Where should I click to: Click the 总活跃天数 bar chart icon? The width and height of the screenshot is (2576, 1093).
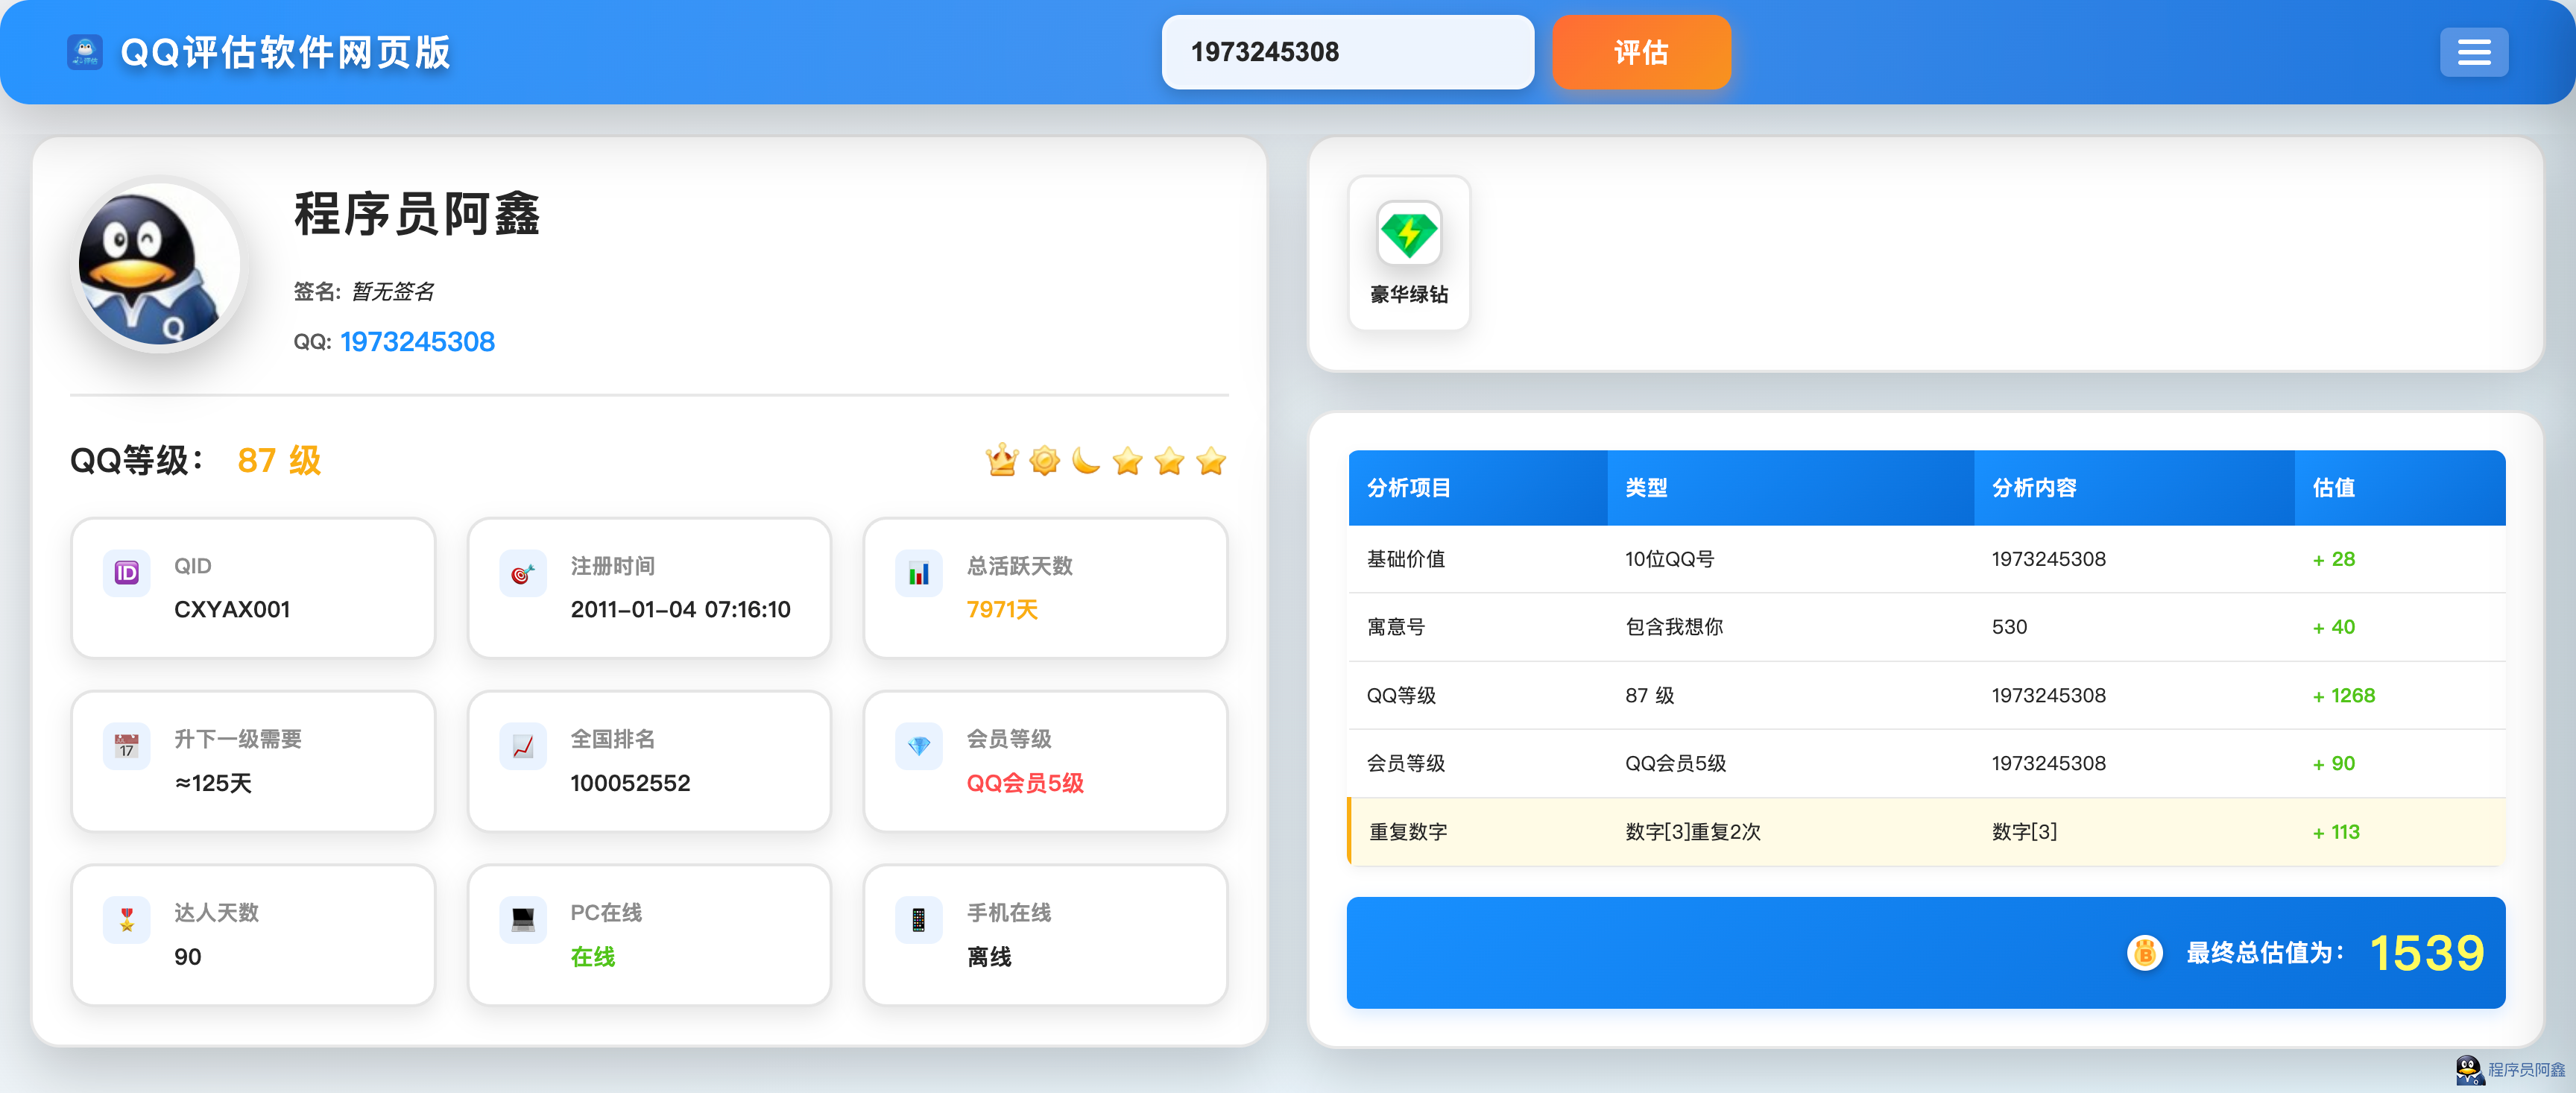tap(919, 573)
